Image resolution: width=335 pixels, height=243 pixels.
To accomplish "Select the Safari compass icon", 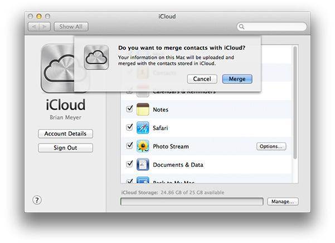I will [143, 128].
